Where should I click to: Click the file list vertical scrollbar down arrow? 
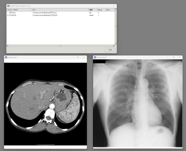coord(116,44)
